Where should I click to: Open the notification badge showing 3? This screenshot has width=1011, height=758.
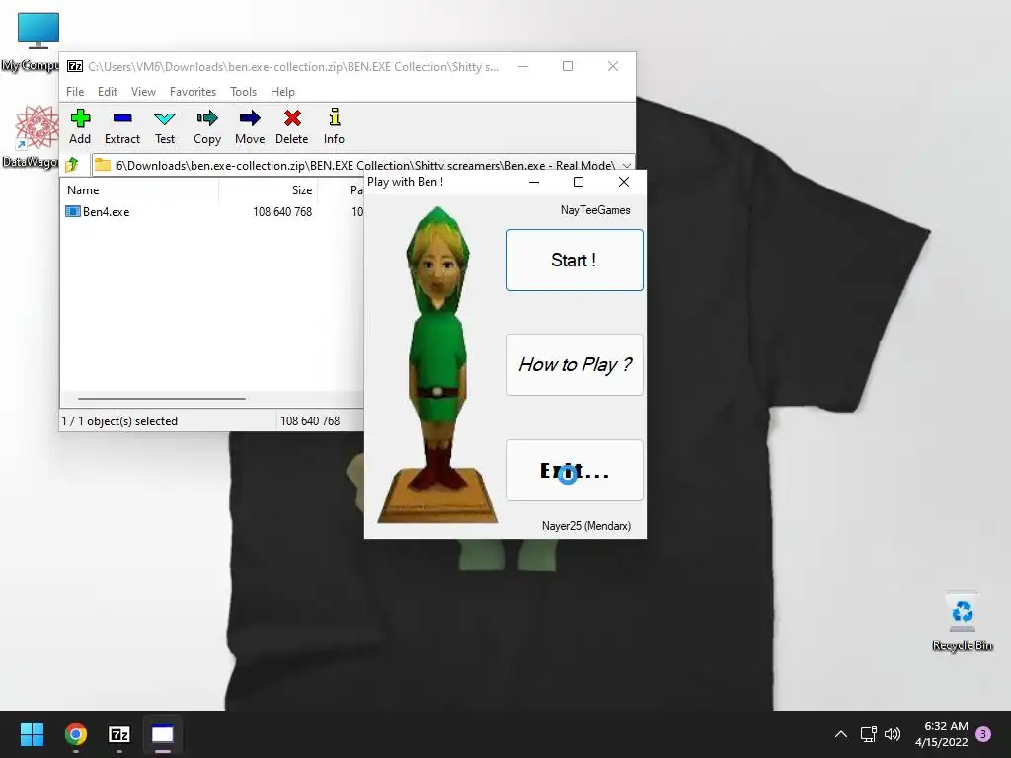tap(983, 734)
